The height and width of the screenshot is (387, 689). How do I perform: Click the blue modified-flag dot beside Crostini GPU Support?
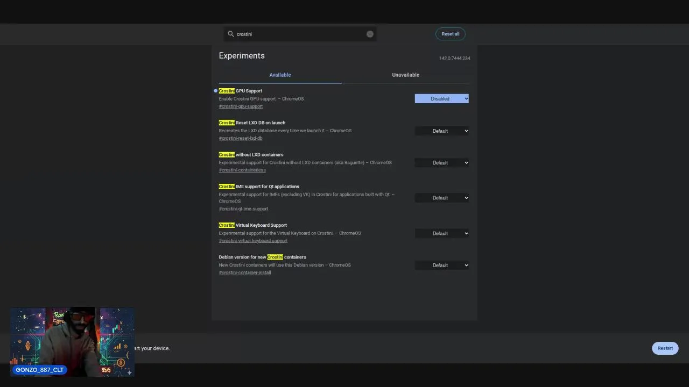pyautogui.click(x=215, y=91)
